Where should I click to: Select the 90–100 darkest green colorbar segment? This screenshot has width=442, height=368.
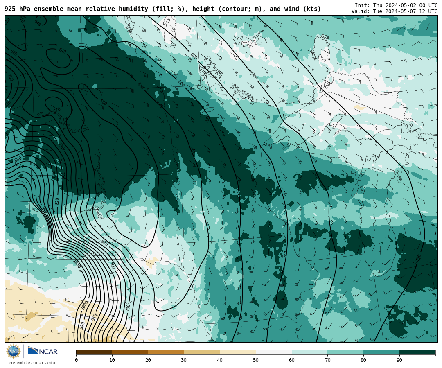tap(417, 352)
